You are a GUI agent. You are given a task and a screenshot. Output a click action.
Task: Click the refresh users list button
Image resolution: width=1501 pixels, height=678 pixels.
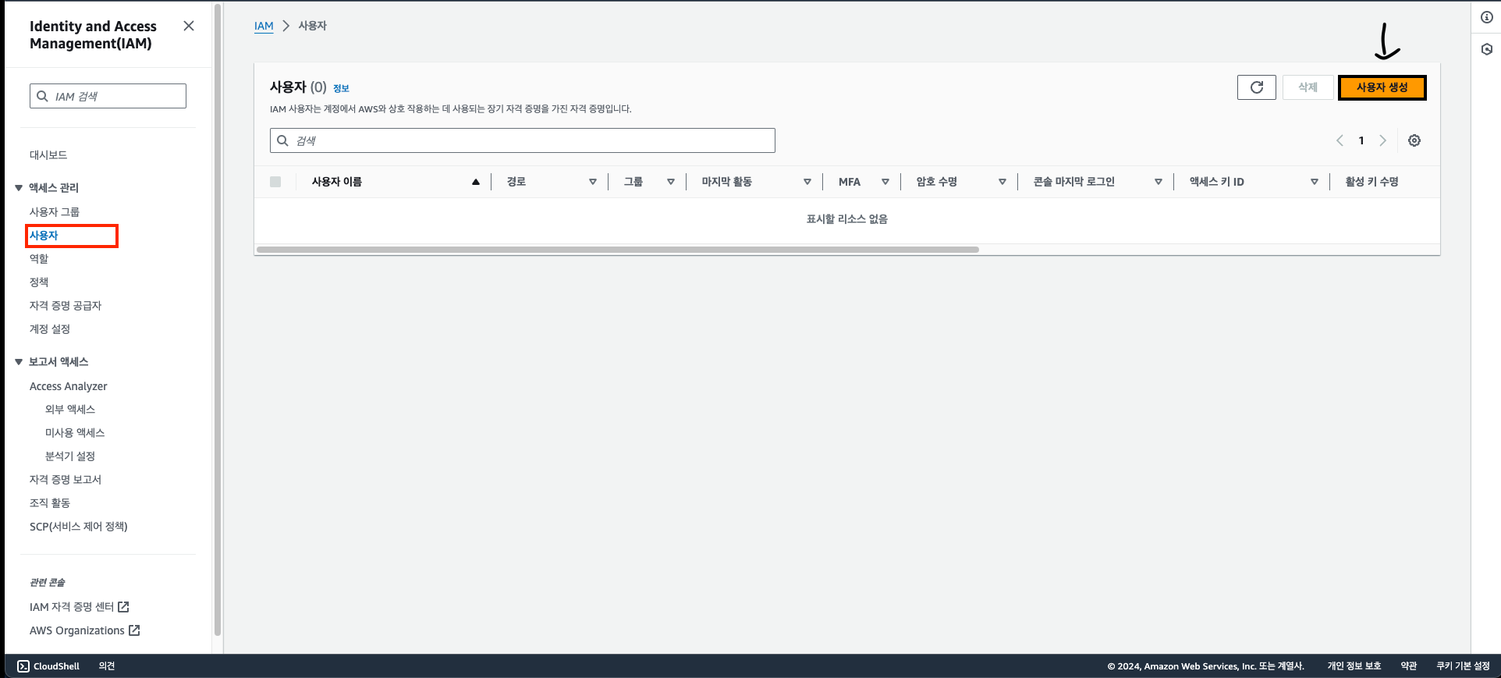tap(1256, 87)
